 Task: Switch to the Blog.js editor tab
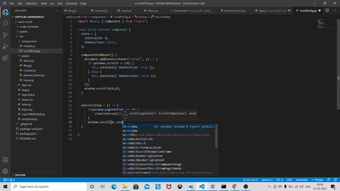click(x=72, y=11)
